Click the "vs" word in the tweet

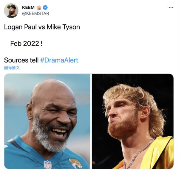pyautogui.click(x=41, y=27)
